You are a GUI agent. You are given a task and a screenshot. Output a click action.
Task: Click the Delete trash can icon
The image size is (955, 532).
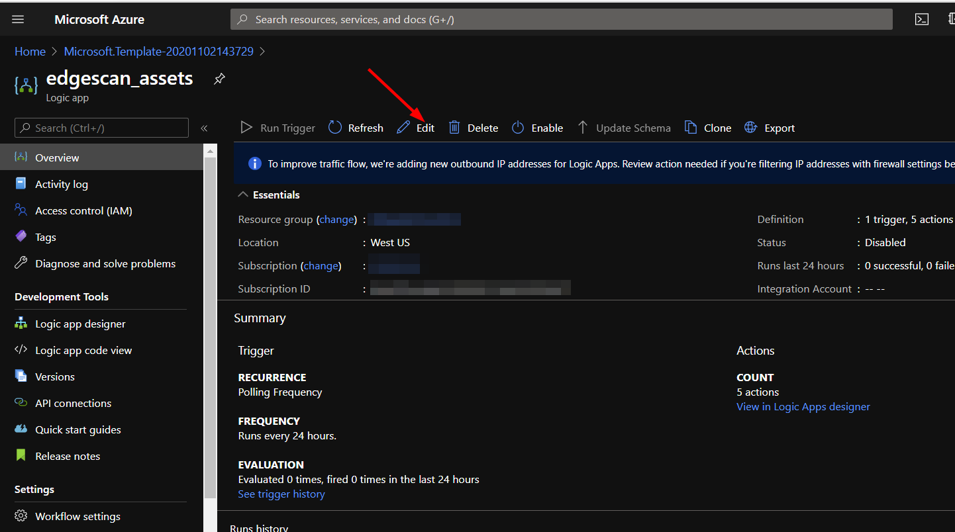click(x=454, y=128)
